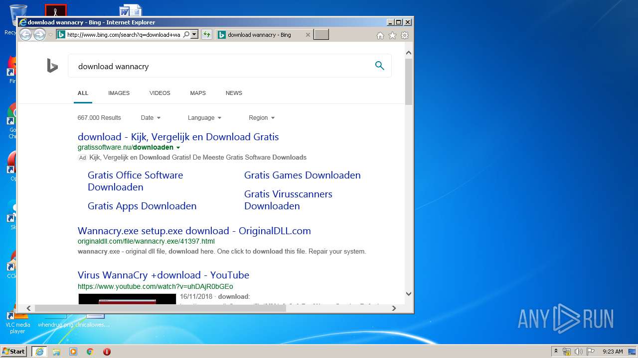The width and height of the screenshot is (638, 358).
Task: Open Windows Explorer folder taskbar icon
Action: [56, 352]
